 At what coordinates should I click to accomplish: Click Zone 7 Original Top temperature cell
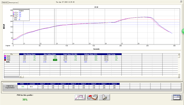104,86
